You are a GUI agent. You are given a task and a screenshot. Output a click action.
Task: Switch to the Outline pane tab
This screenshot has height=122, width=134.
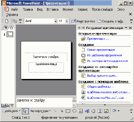6,28
